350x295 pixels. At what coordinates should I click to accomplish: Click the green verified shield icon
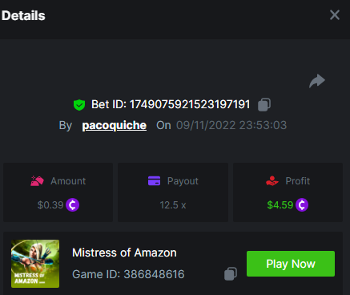click(79, 105)
